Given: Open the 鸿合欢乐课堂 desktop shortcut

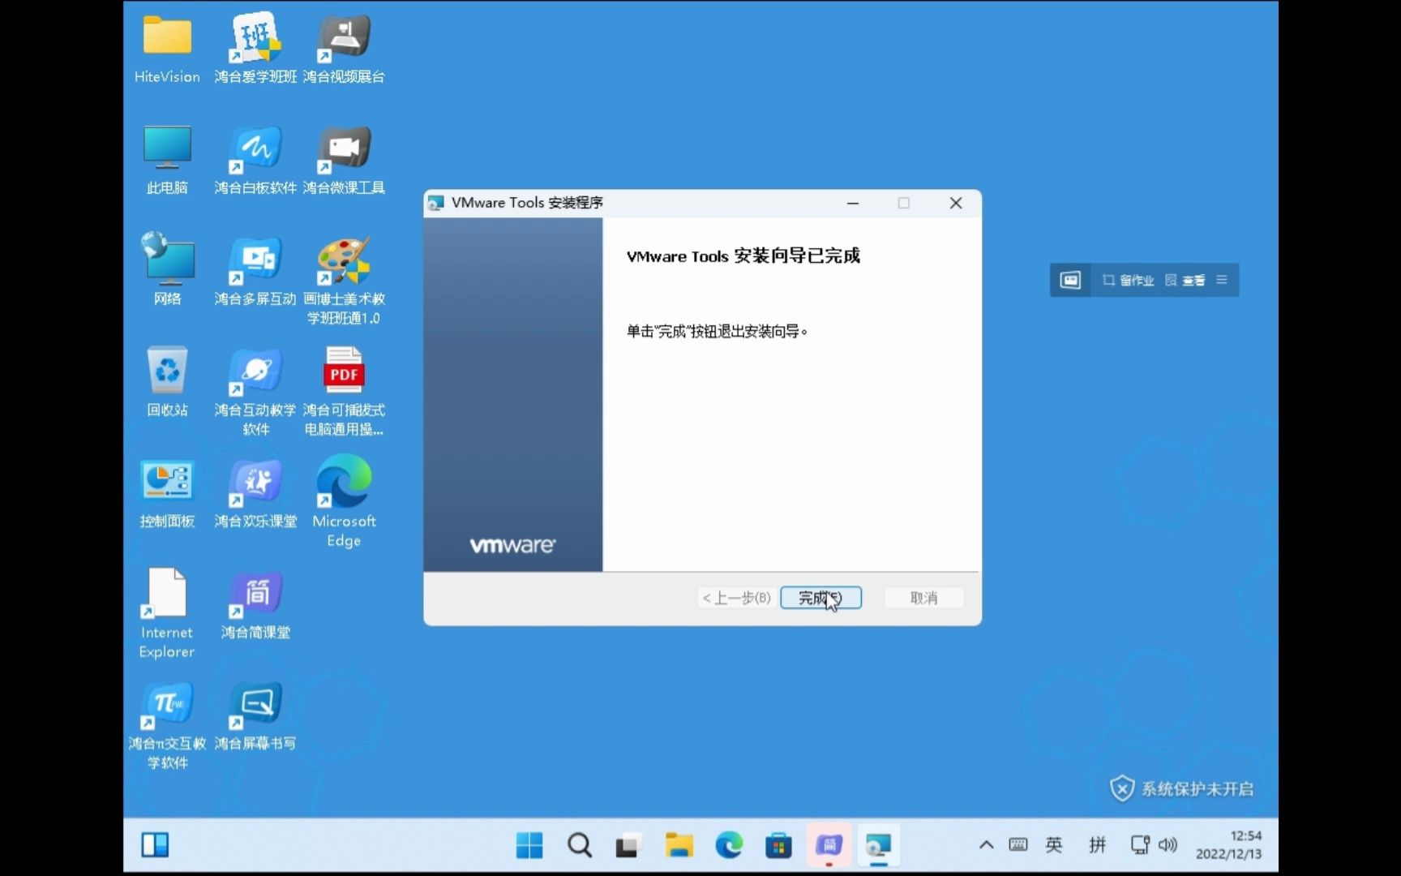Looking at the screenshot, I should [x=255, y=494].
